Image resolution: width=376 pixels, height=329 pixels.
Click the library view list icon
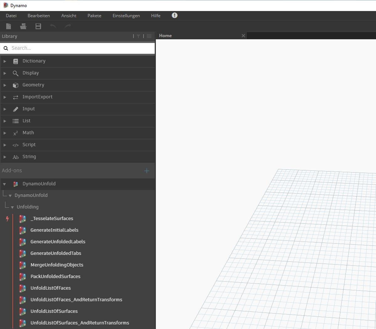tap(149, 36)
